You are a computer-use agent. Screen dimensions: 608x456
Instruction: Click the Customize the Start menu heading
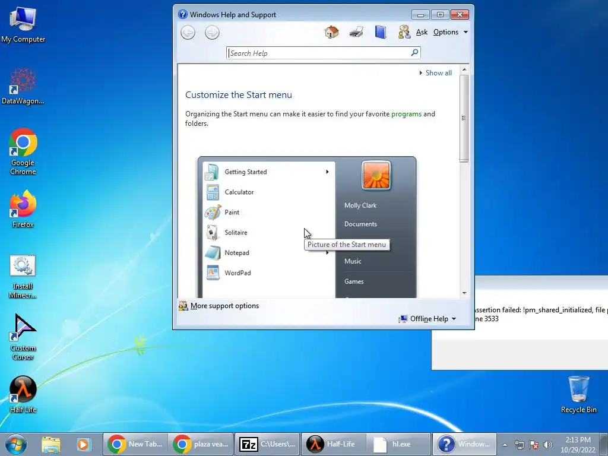coord(239,95)
